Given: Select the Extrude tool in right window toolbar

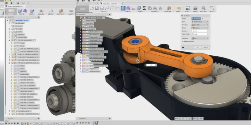Looking at the screenshot, I should tap(123, 8).
